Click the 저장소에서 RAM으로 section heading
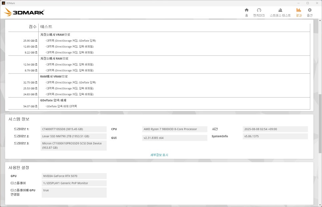Screen dimensions: 322x207 click(x=54, y=59)
